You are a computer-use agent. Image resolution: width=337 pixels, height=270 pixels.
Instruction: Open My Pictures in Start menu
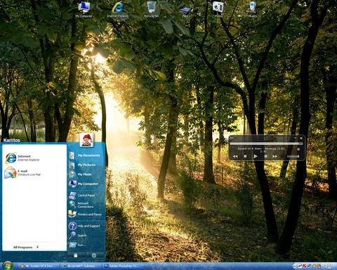82,165
